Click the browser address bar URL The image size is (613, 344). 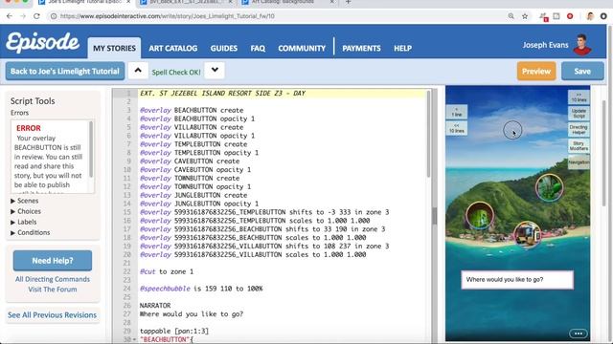[x=168, y=16]
